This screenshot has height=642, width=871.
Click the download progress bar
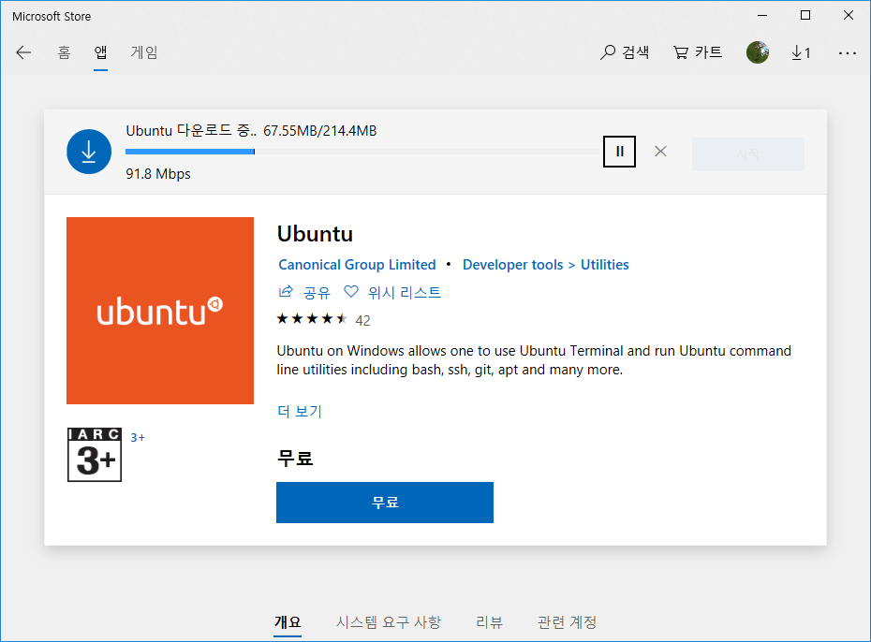363,152
